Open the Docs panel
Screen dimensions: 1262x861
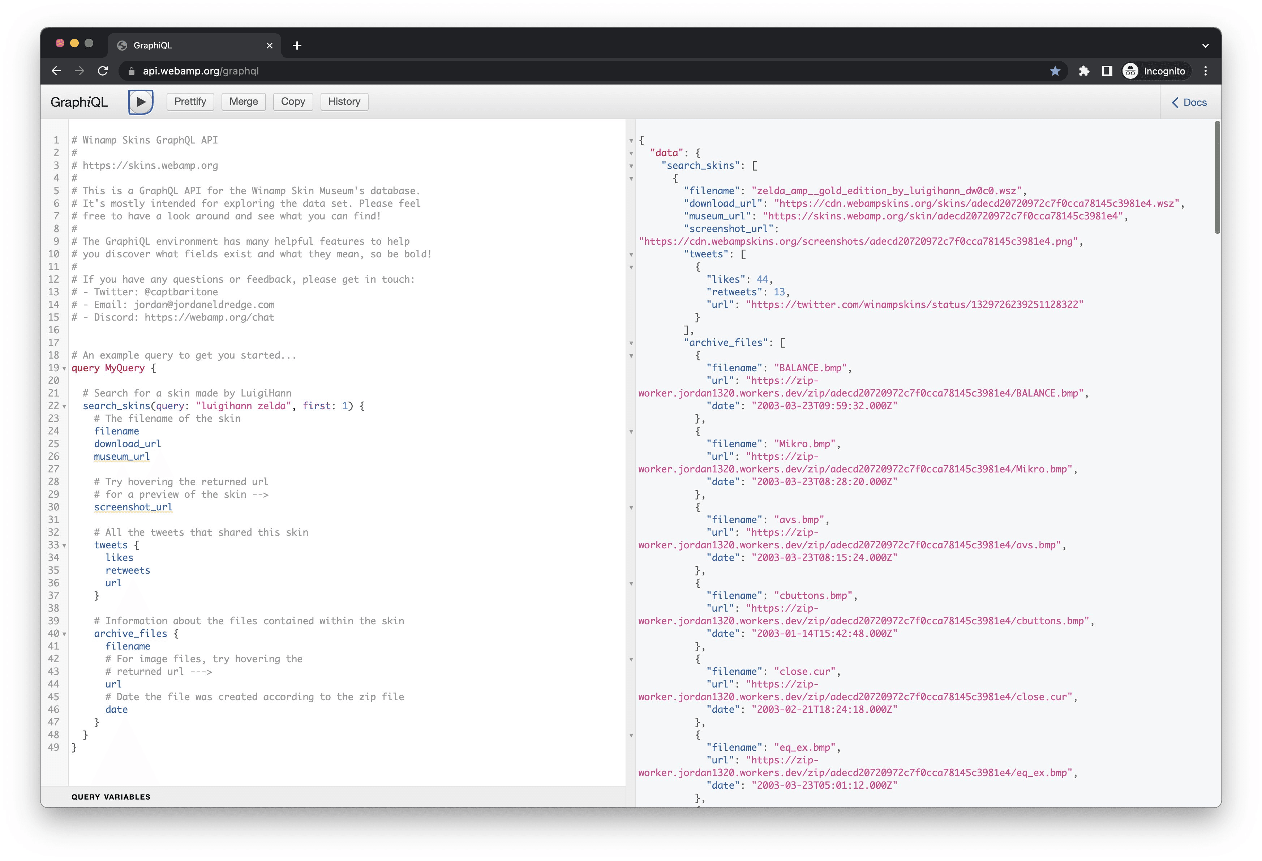1189,102
